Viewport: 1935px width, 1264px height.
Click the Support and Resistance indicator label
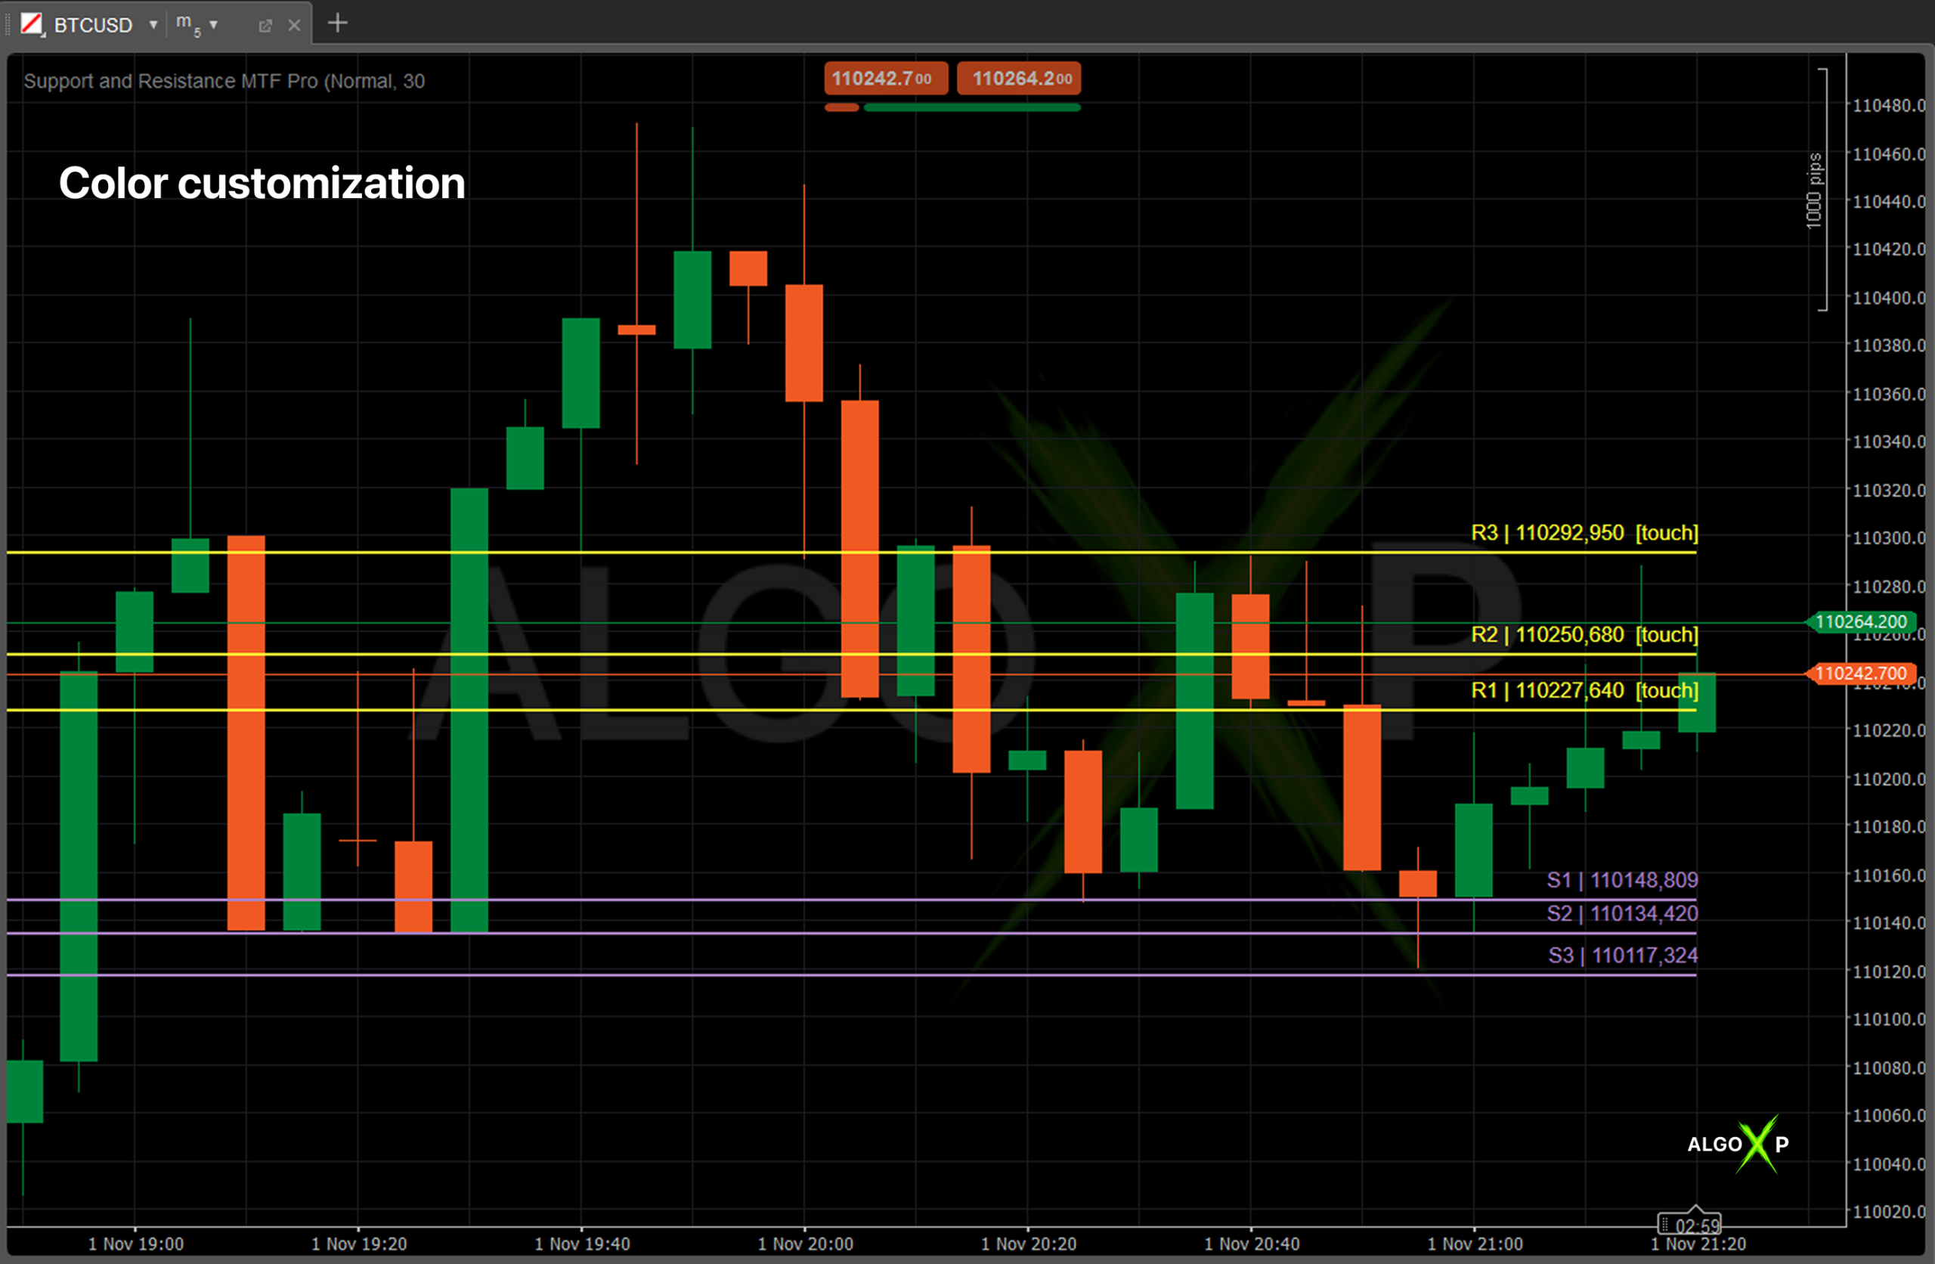(224, 82)
